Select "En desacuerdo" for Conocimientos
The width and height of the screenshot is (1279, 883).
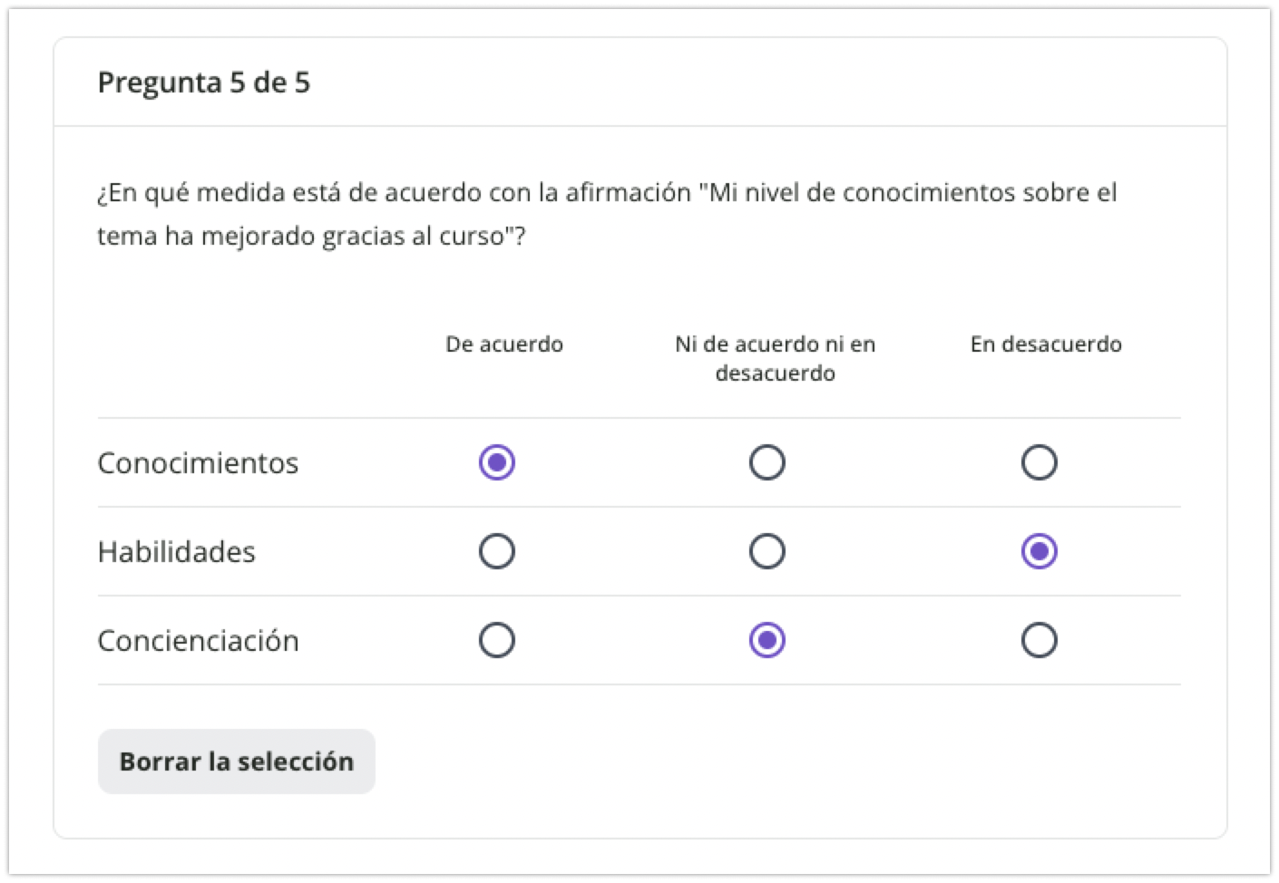(1040, 462)
